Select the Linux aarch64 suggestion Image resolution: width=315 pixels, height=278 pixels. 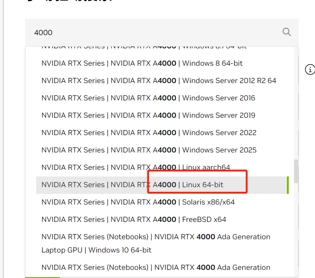[135, 167]
